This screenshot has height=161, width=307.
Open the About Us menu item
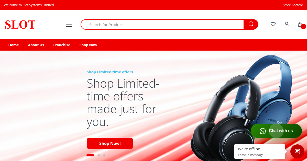[36, 45]
